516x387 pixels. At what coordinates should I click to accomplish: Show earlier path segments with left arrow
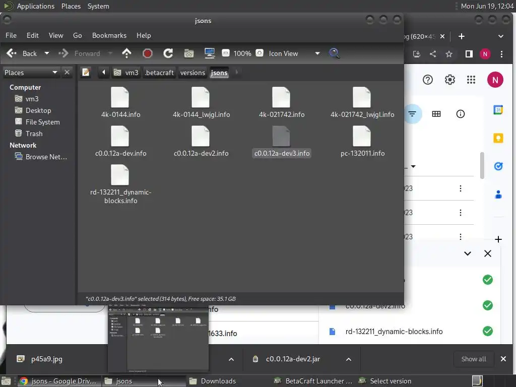(104, 73)
